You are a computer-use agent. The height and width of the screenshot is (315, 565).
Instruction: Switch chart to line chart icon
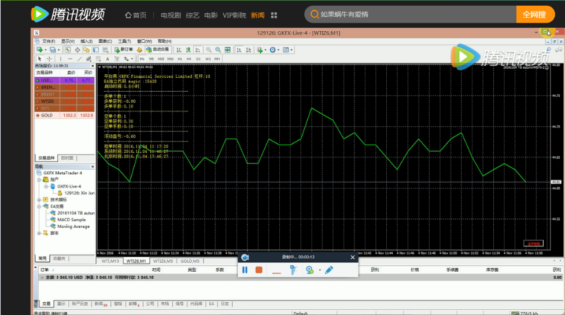[x=197, y=50]
